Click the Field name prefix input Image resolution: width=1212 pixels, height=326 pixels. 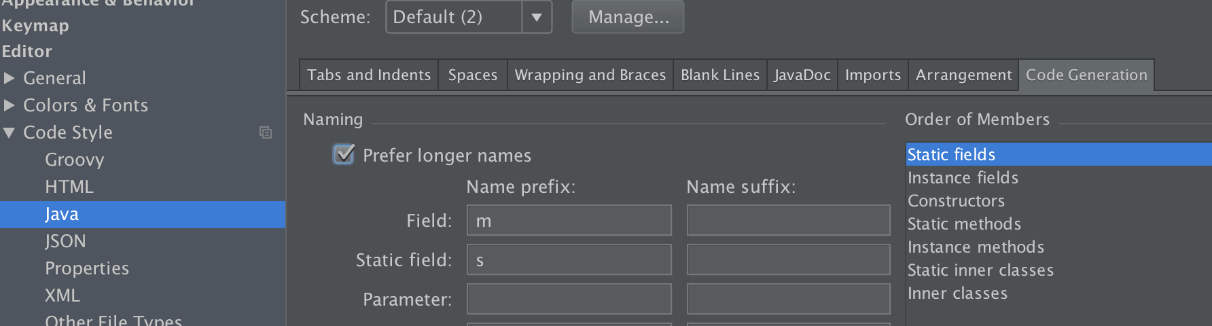(569, 221)
